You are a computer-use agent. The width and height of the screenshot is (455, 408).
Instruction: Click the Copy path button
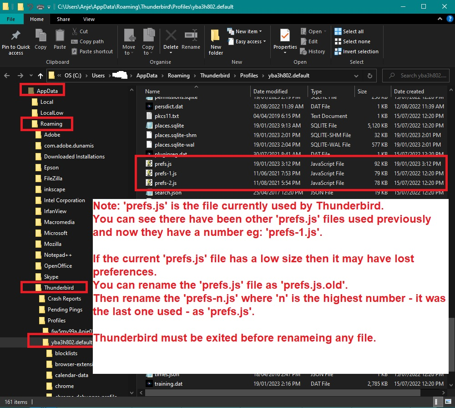click(87, 41)
